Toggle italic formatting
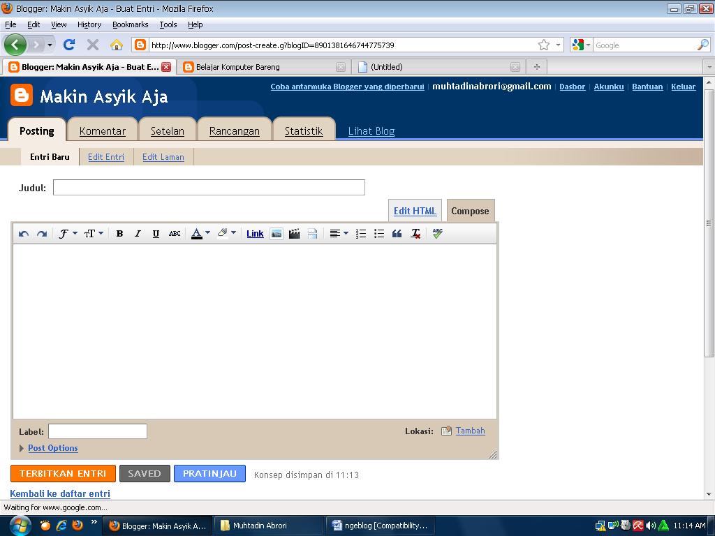This screenshot has width=715, height=536. point(138,234)
